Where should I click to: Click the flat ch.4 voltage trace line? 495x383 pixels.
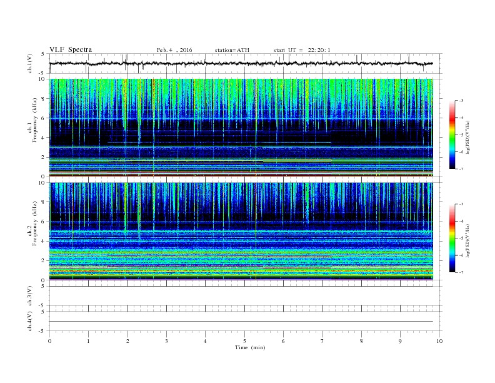click(241, 322)
